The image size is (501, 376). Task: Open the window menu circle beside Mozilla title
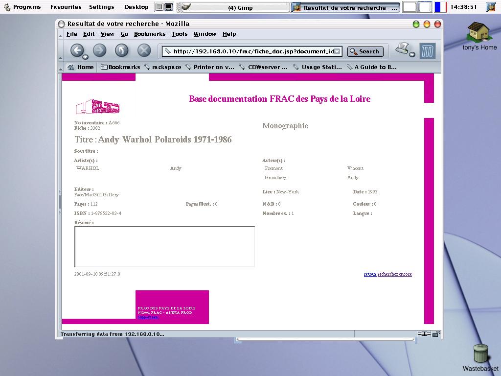tap(62, 24)
